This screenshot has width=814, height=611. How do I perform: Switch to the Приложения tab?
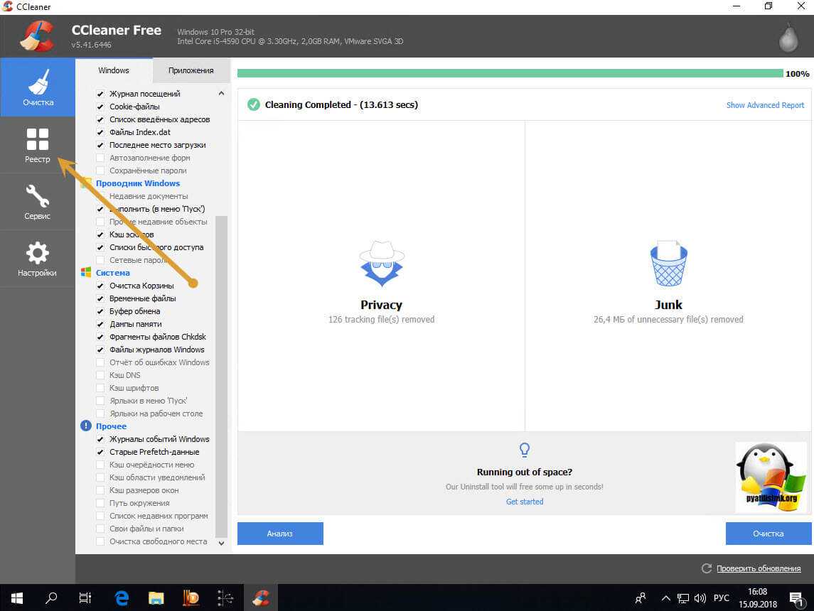(191, 70)
